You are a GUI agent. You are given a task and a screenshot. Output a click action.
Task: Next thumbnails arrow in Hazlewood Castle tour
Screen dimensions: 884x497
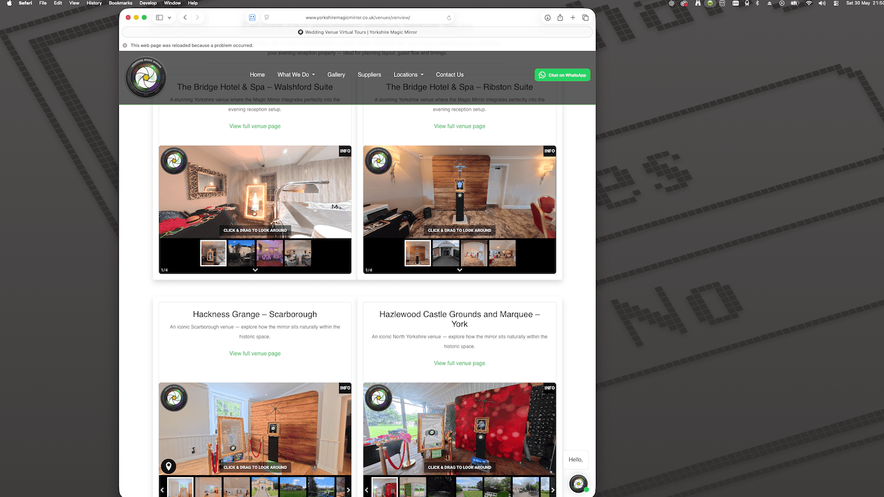[552, 490]
